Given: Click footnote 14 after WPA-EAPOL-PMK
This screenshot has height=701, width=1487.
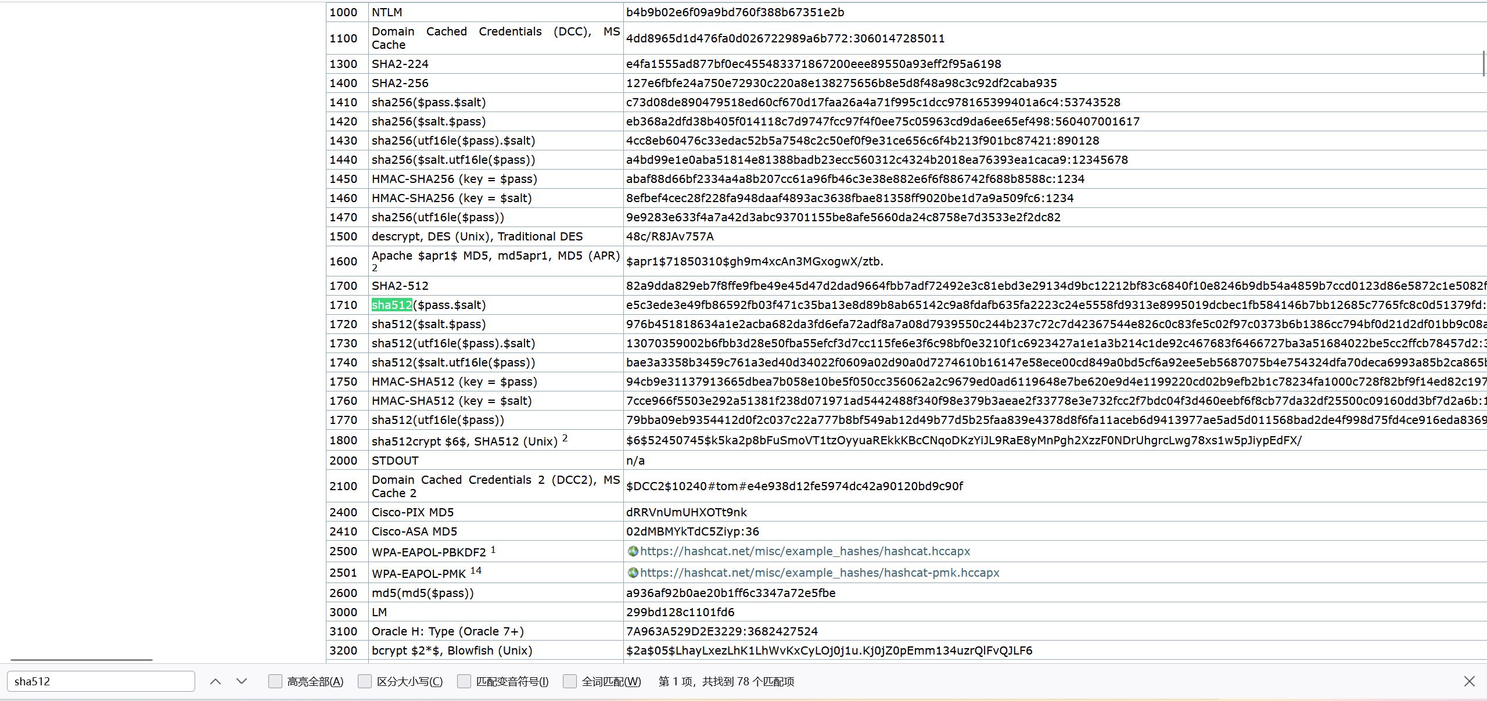Looking at the screenshot, I should (x=476, y=570).
